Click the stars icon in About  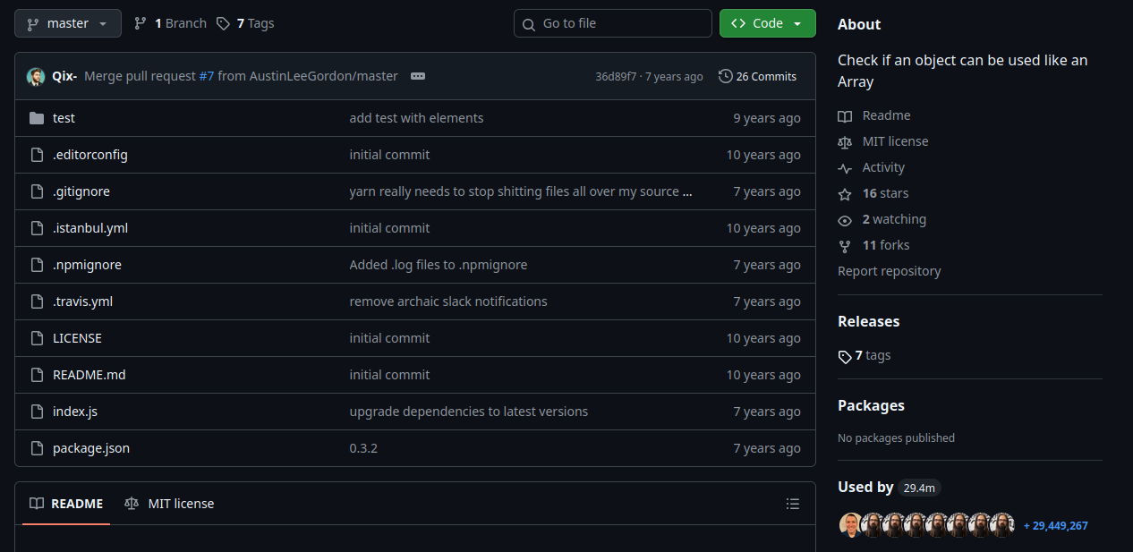tap(845, 194)
